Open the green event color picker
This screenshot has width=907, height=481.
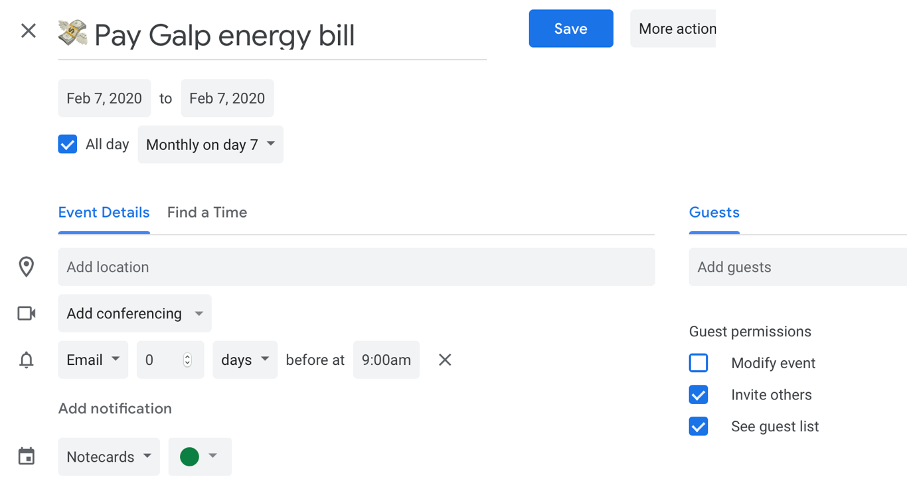click(x=200, y=456)
